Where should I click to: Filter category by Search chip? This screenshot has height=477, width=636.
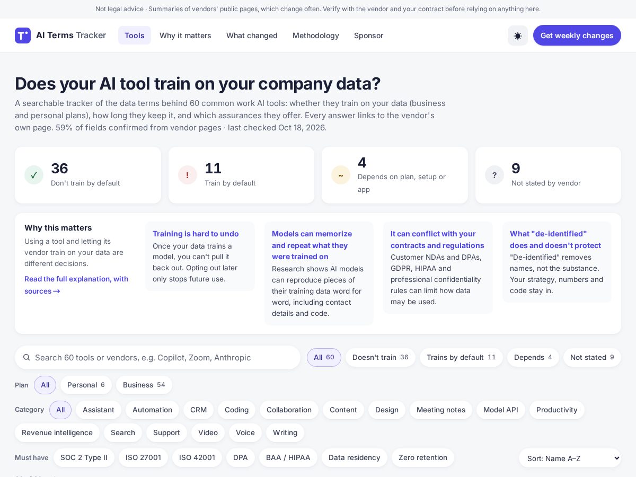coord(123,432)
